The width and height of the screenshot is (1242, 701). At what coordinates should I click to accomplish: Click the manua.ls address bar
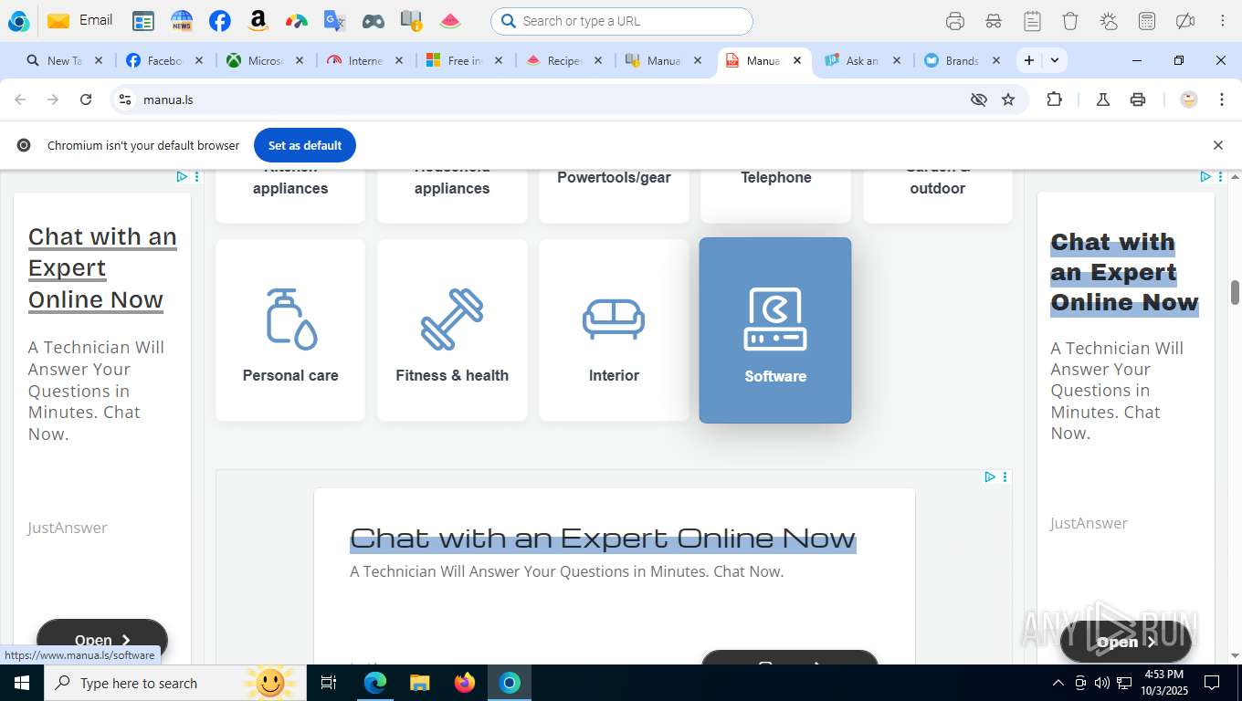(x=548, y=99)
